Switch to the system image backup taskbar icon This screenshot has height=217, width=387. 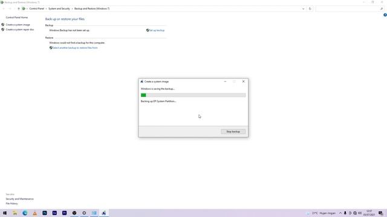click(x=104, y=213)
